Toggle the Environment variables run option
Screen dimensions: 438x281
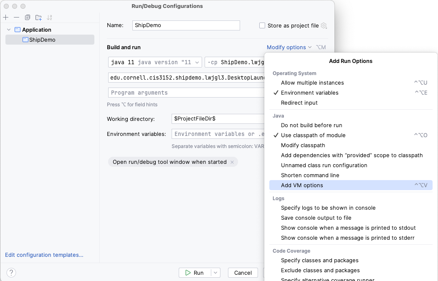[x=309, y=93]
